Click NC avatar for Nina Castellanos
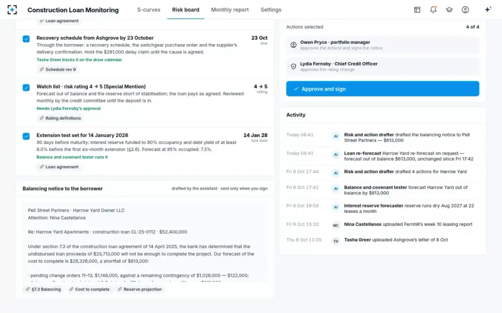502x313 pixels. (336, 225)
